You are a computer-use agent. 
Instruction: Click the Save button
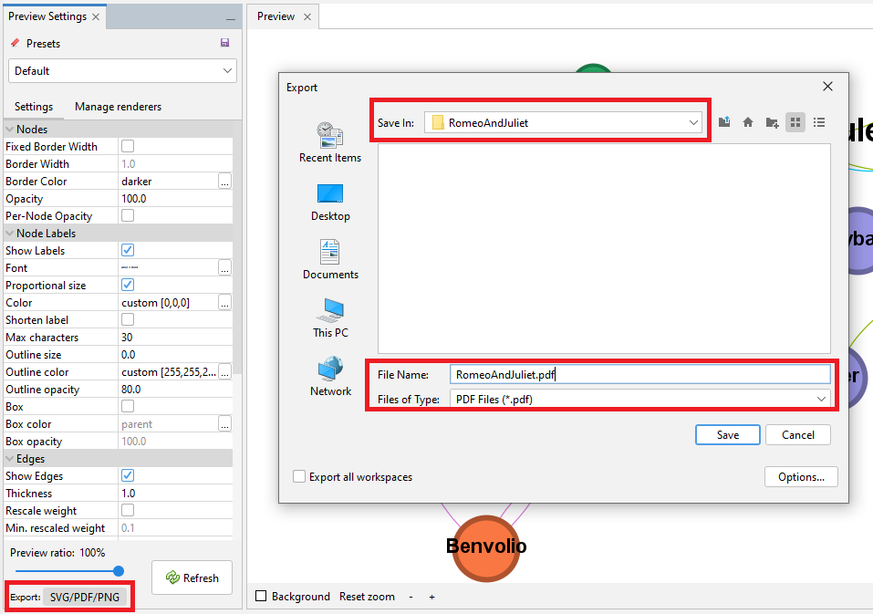point(727,434)
